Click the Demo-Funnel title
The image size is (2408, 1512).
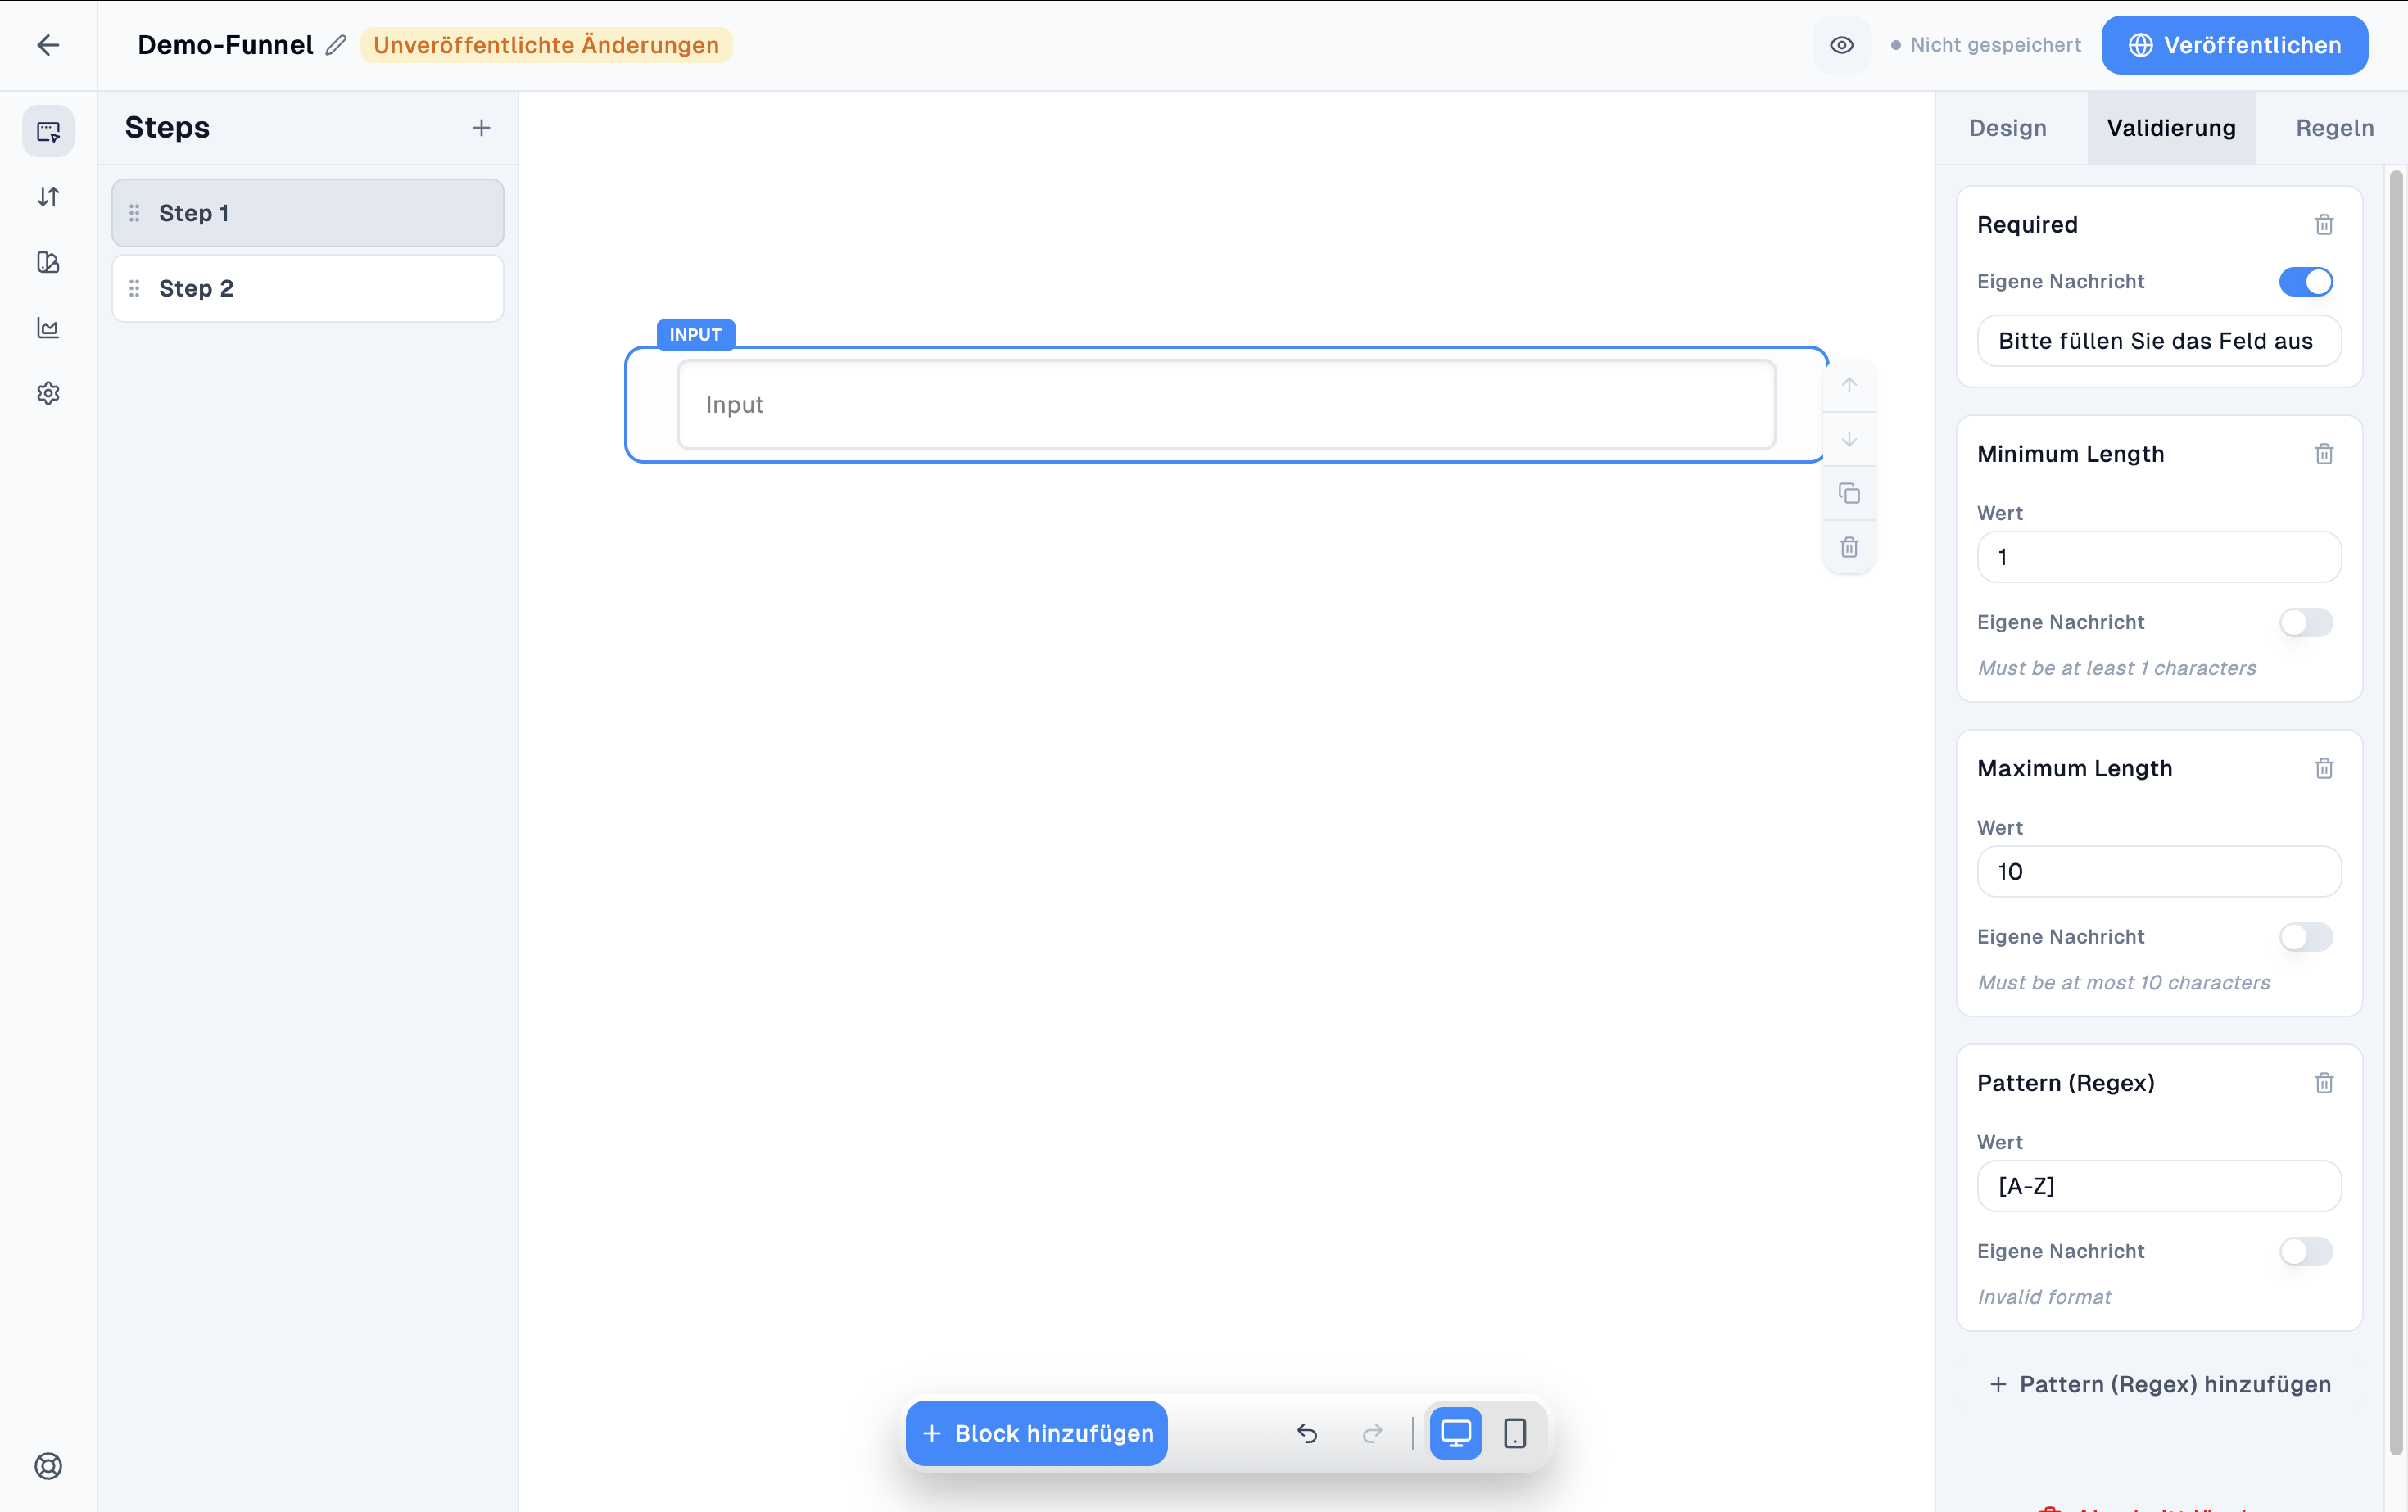(x=225, y=45)
